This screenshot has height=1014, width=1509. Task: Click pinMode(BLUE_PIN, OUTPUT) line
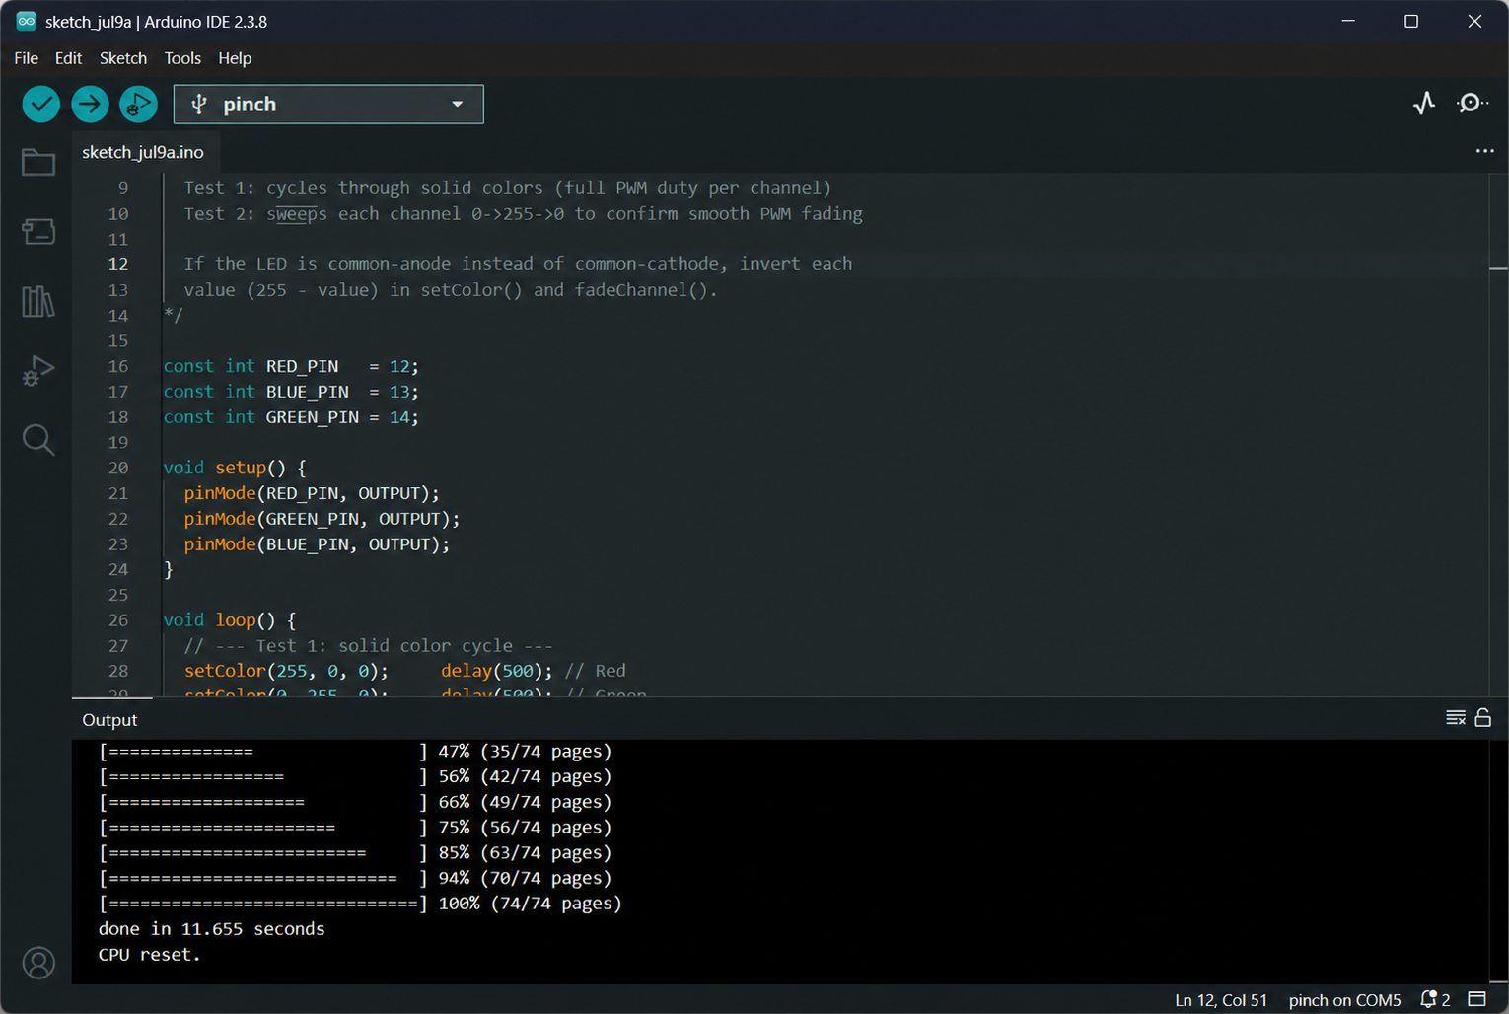pos(317,544)
